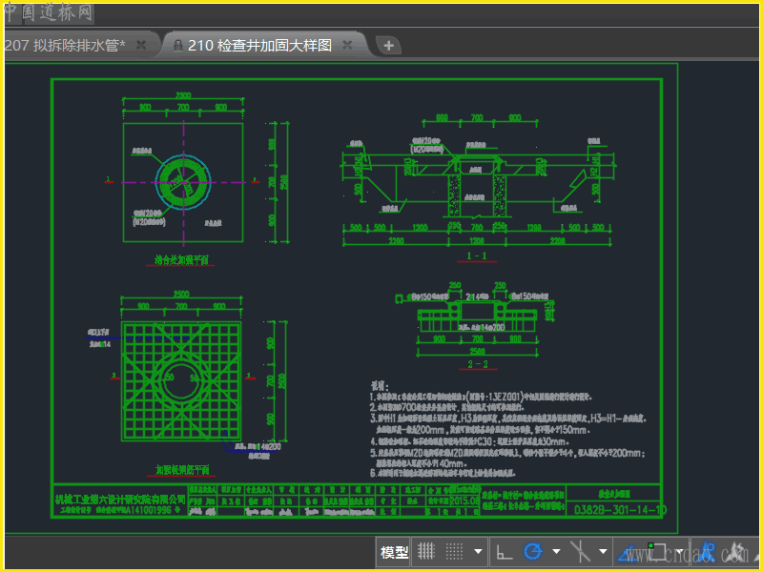Select the section label 2 - 2
The height and width of the screenshot is (572, 763).
tap(478, 364)
